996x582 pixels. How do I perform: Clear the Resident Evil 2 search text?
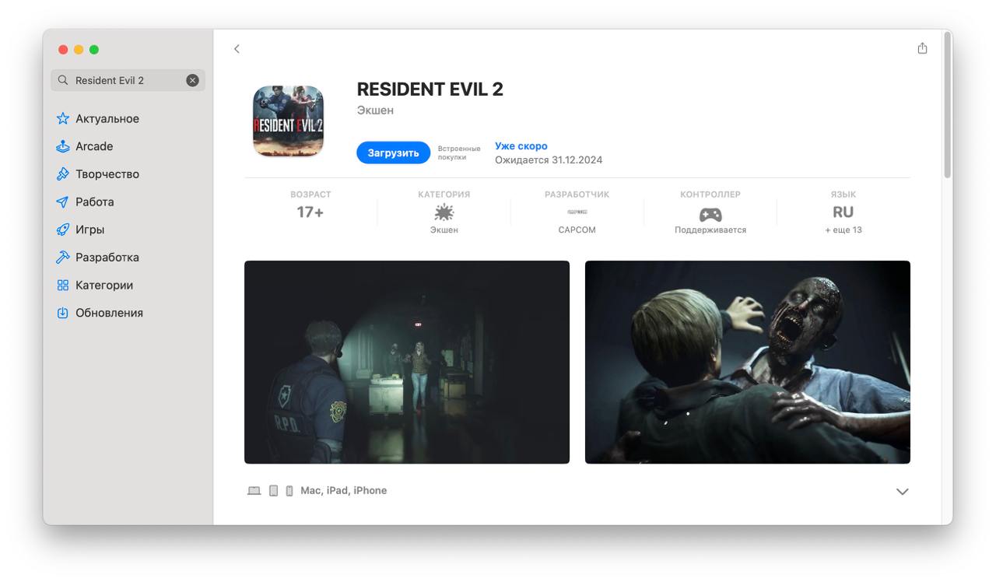point(192,80)
